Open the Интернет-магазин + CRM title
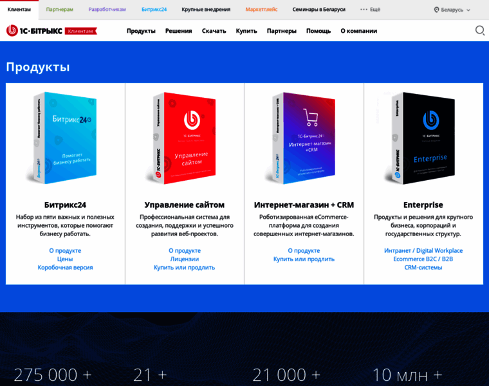 [304, 205]
